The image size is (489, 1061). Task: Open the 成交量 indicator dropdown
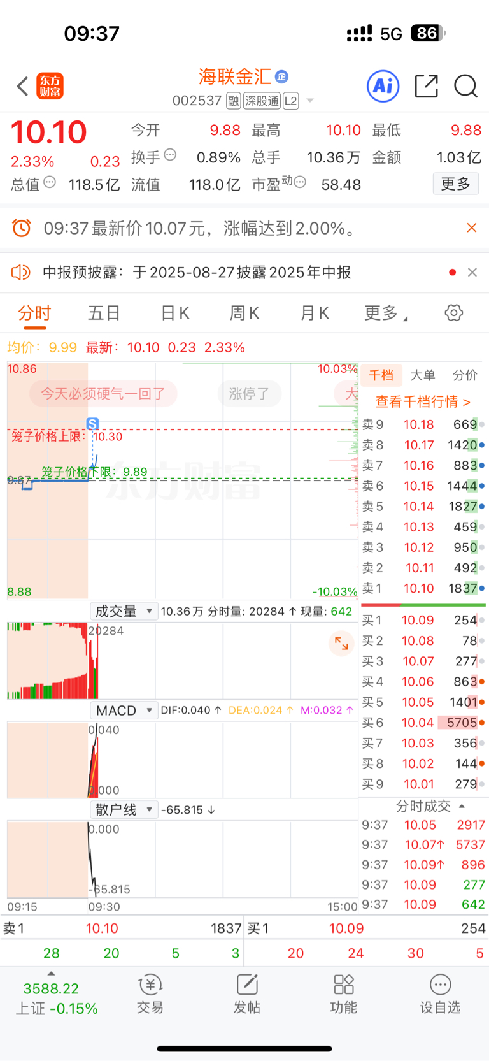click(124, 612)
